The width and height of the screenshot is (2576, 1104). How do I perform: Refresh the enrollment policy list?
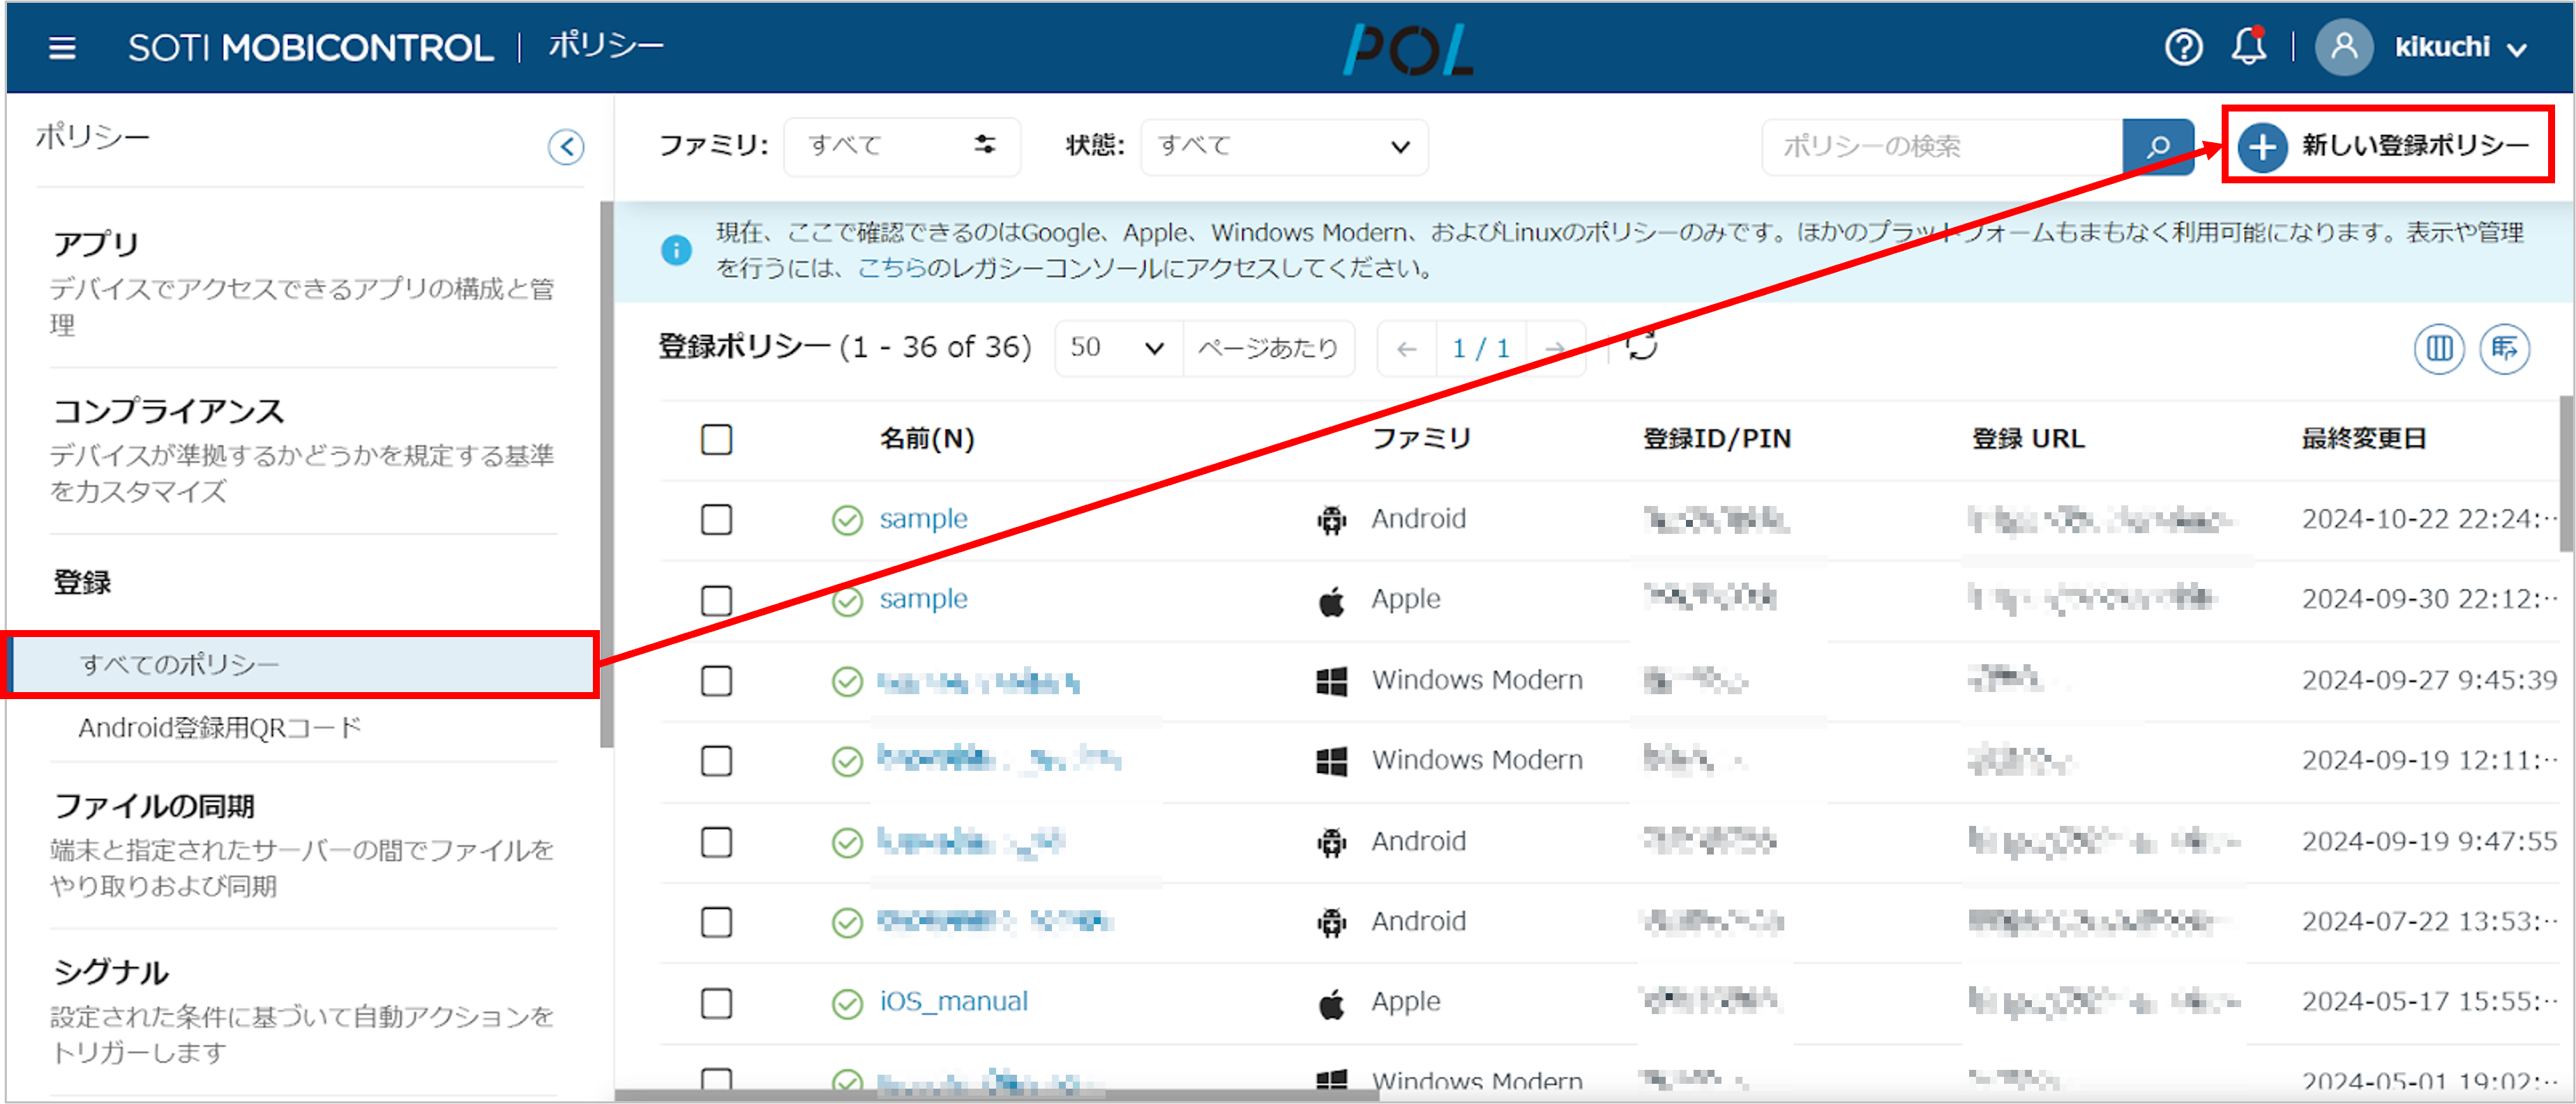(x=1641, y=346)
